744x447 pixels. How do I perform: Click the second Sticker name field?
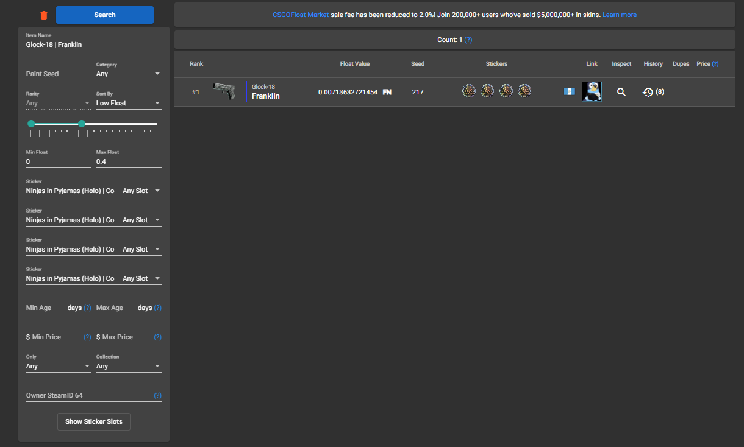tap(71, 220)
